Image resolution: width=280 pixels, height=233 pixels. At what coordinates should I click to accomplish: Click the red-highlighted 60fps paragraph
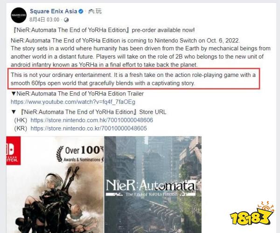[133, 79]
